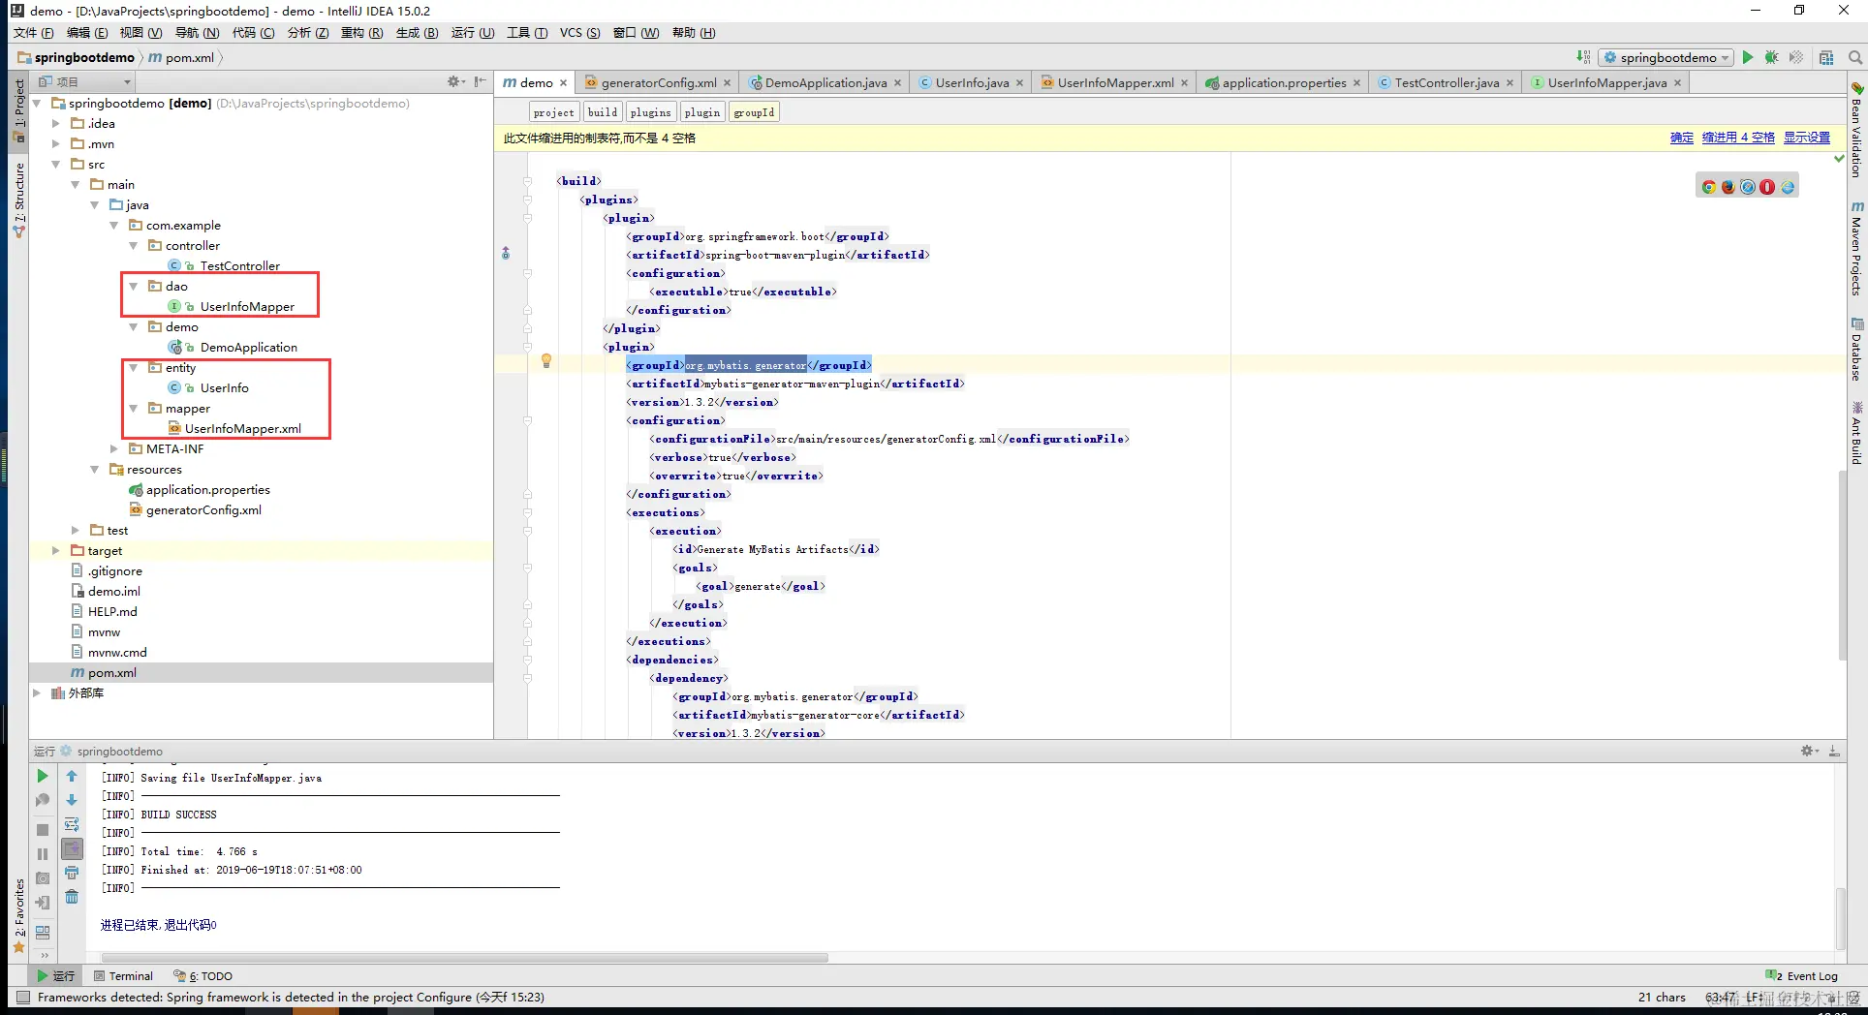Close the DemoApplication.java tab
Viewport: 1868px width, 1015px height.
pyautogui.click(x=898, y=83)
